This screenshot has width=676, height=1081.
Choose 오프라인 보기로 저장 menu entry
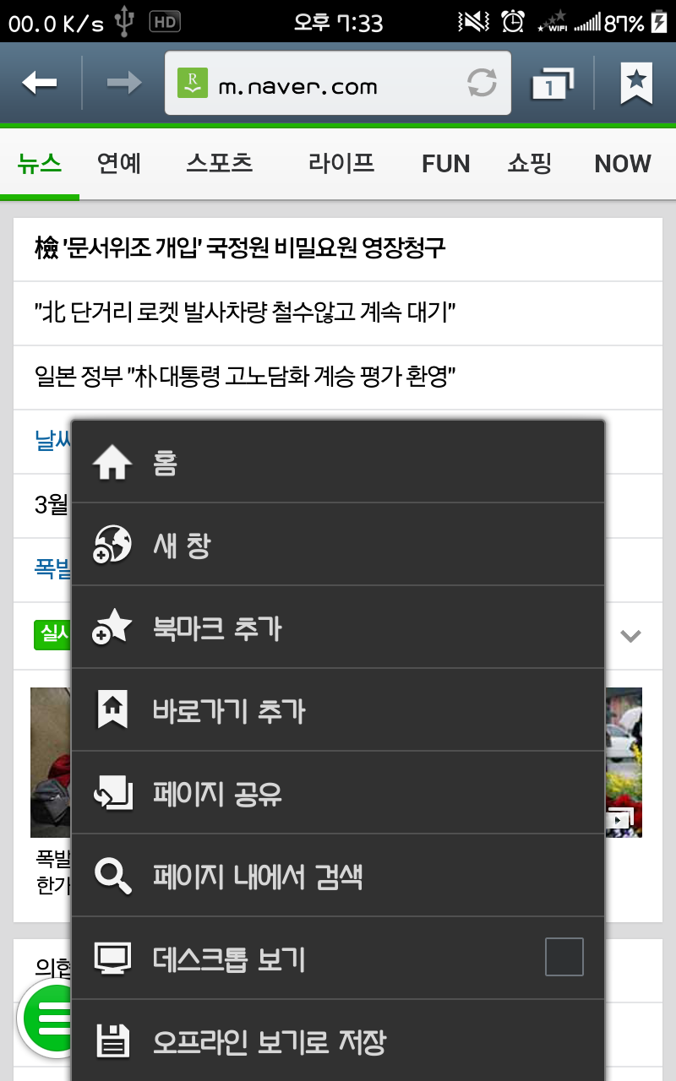[338, 1041]
